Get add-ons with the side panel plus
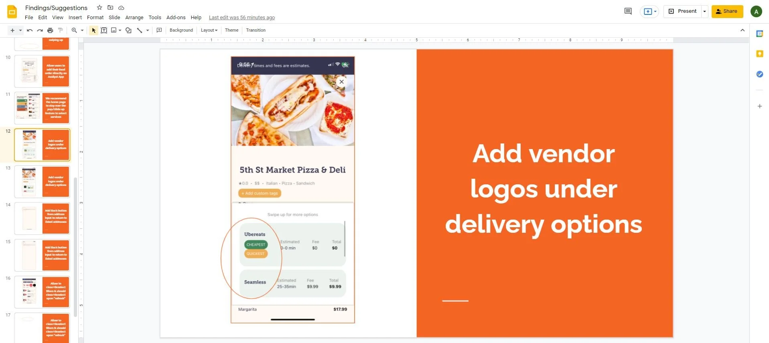This screenshot has width=769, height=343. (759, 106)
